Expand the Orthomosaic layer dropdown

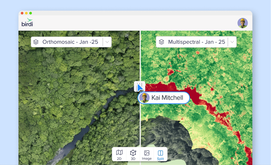tap(106, 42)
